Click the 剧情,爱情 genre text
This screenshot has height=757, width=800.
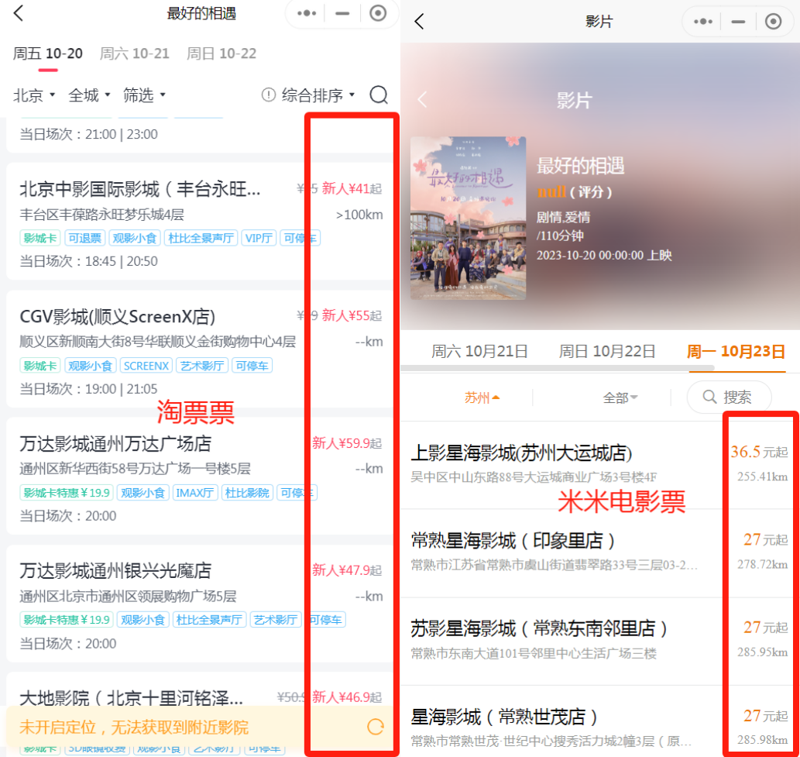[563, 217]
